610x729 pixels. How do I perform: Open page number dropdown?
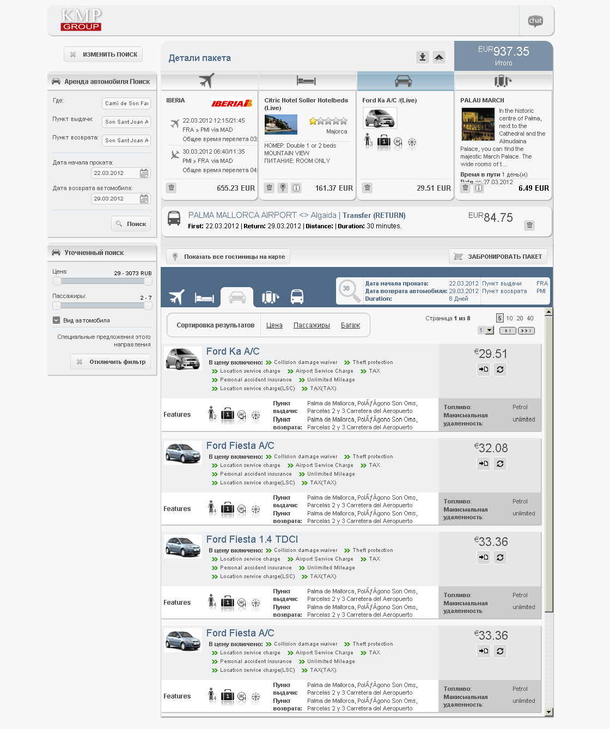point(490,330)
